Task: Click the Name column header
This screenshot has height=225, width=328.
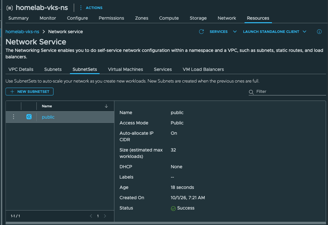Action: pyautogui.click(x=47, y=106)
